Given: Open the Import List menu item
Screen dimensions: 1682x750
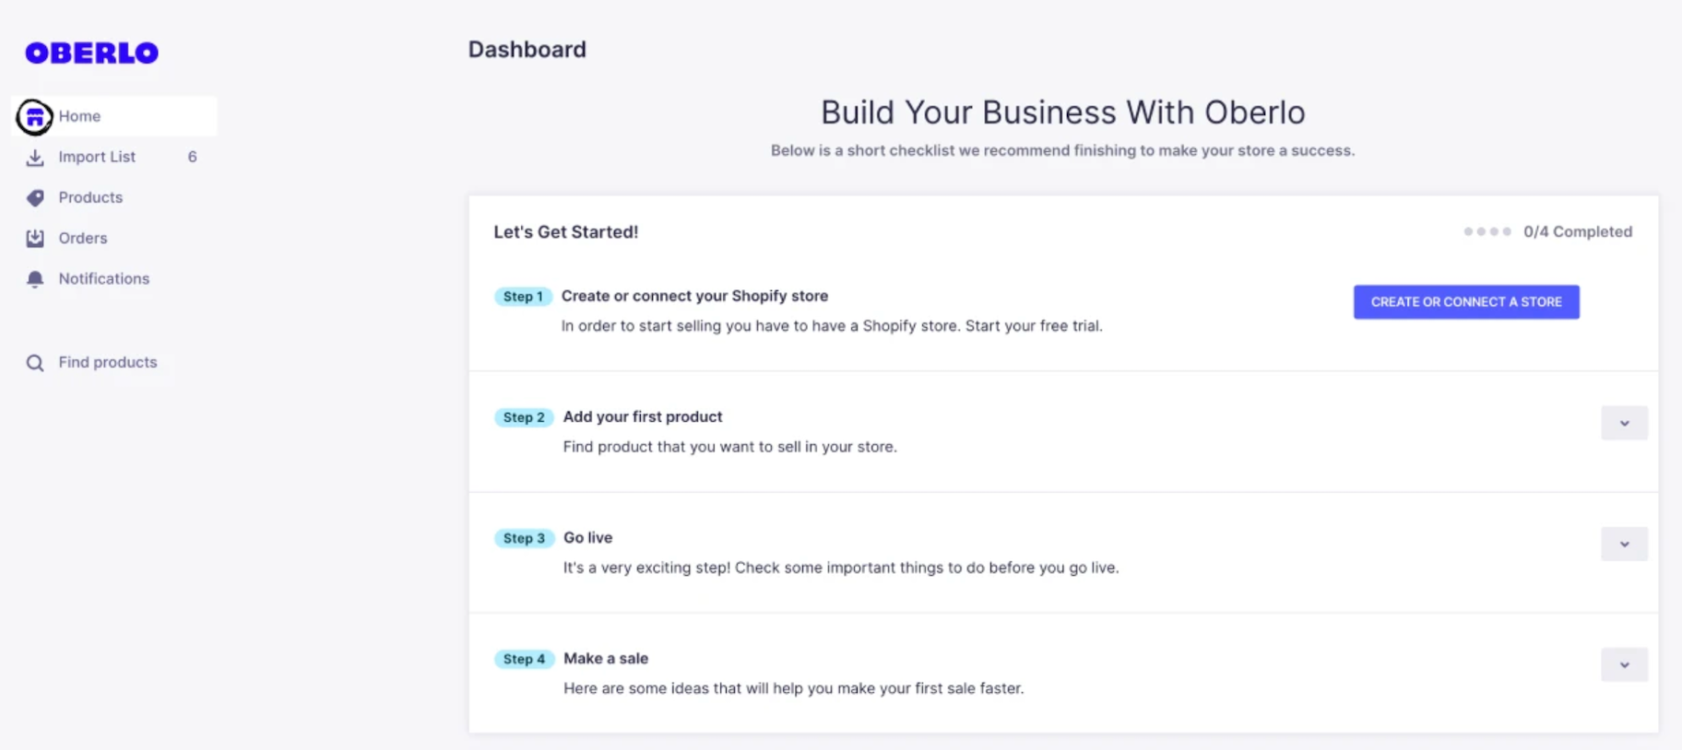Looking at the screenshot, I should 97,157.
